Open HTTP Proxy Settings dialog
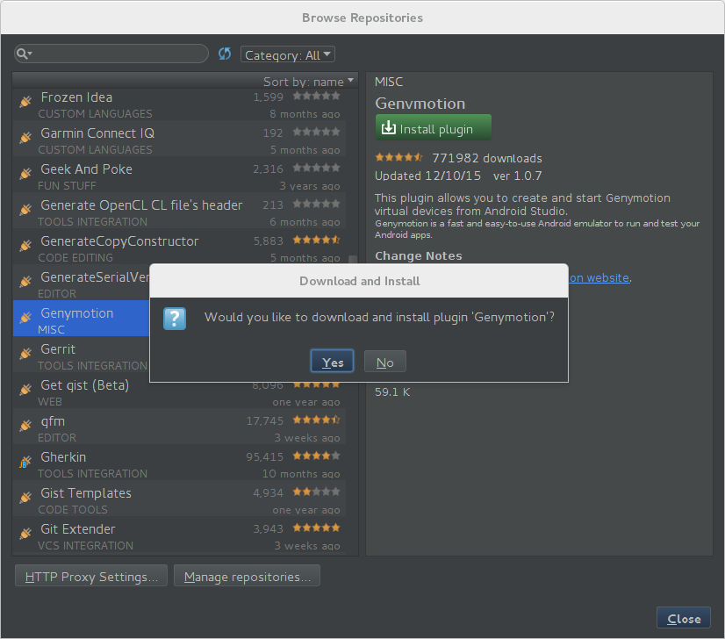This screenshot has width=725, height=639. pyautogui.click(x=91, y=576)
